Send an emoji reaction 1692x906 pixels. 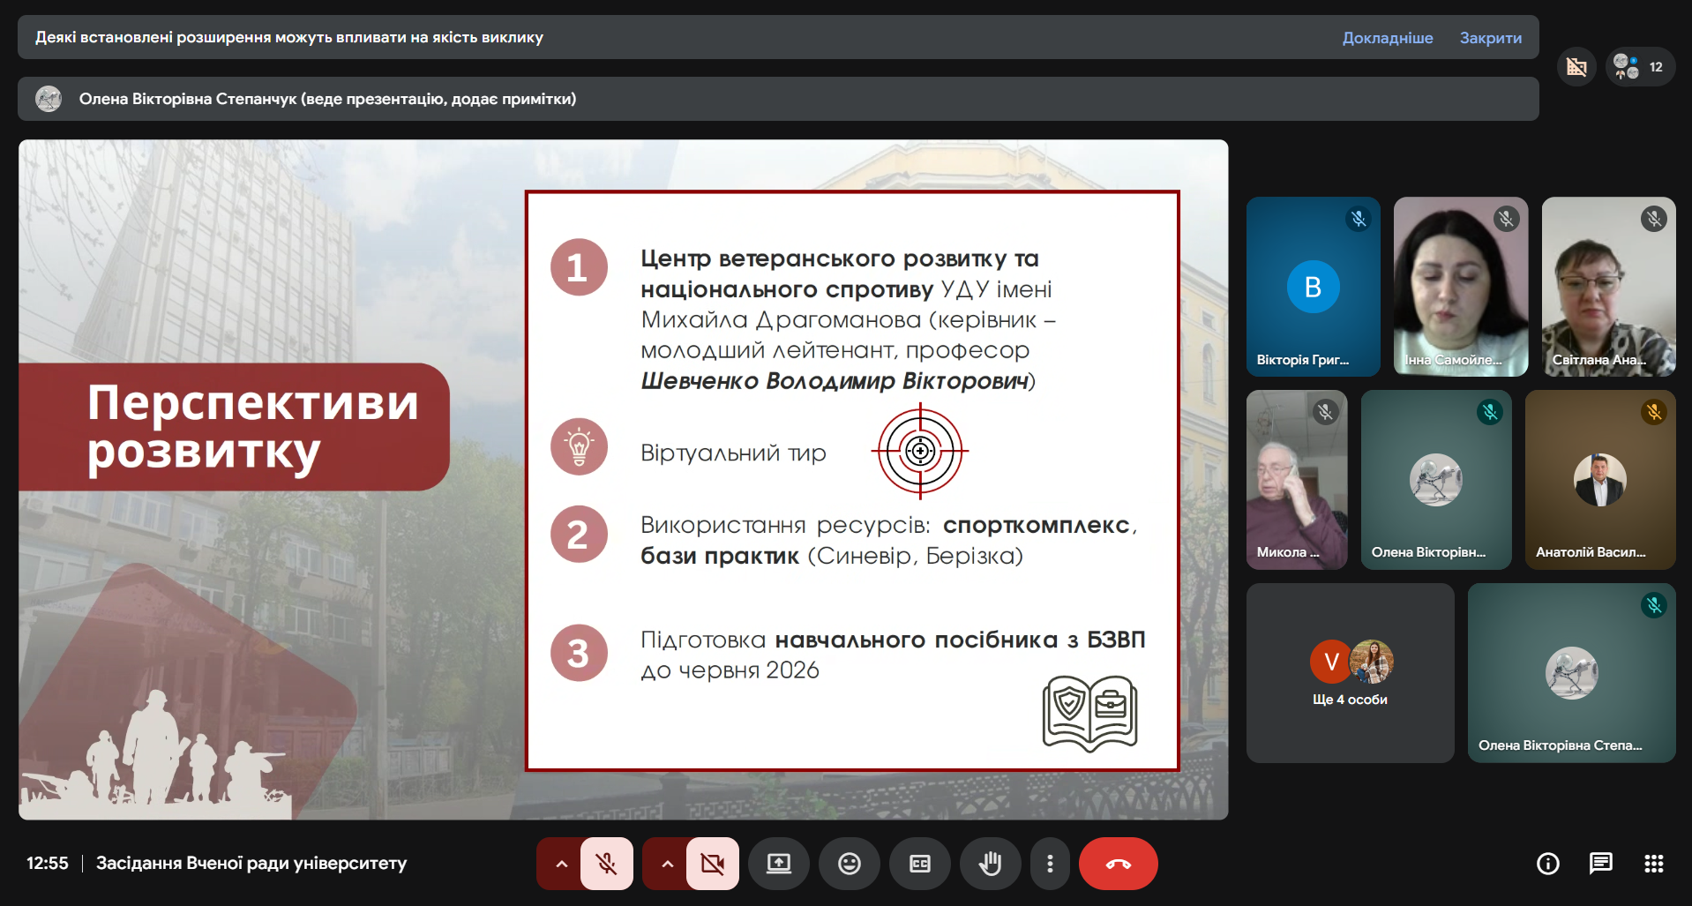tap(850, 864)
